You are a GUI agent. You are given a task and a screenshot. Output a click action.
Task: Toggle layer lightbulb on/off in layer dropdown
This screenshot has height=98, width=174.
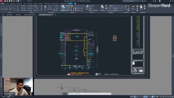click(67, 6)
